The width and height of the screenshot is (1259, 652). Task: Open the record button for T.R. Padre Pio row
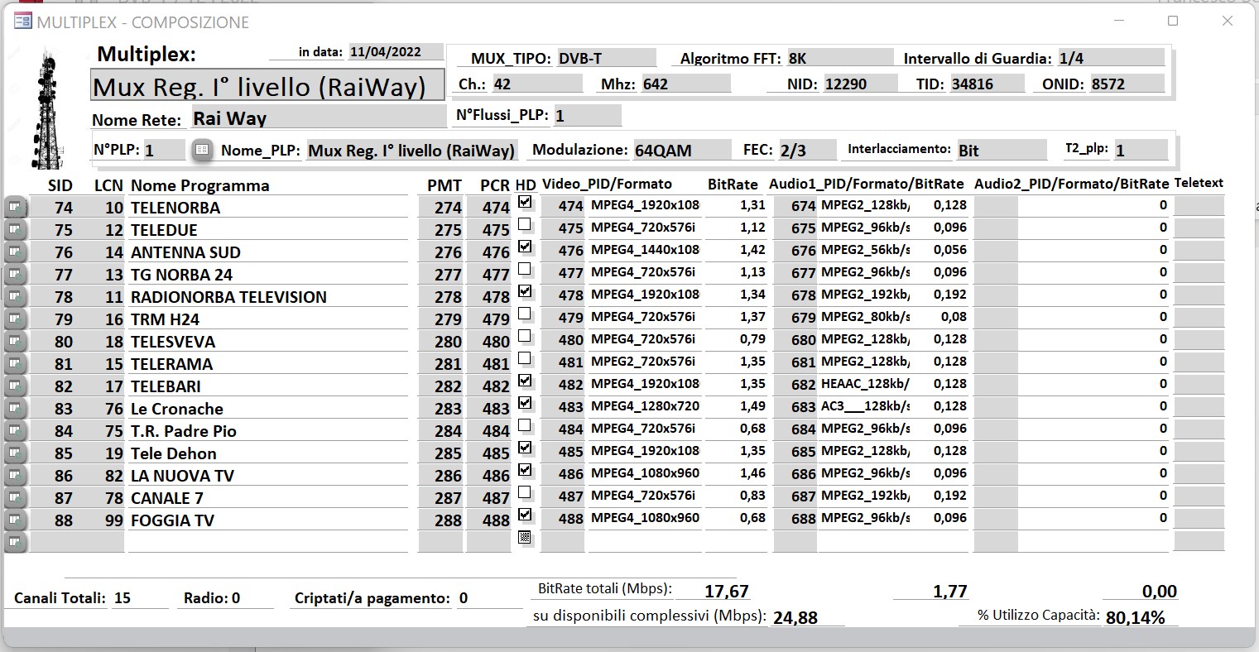(x=16, y=430)
